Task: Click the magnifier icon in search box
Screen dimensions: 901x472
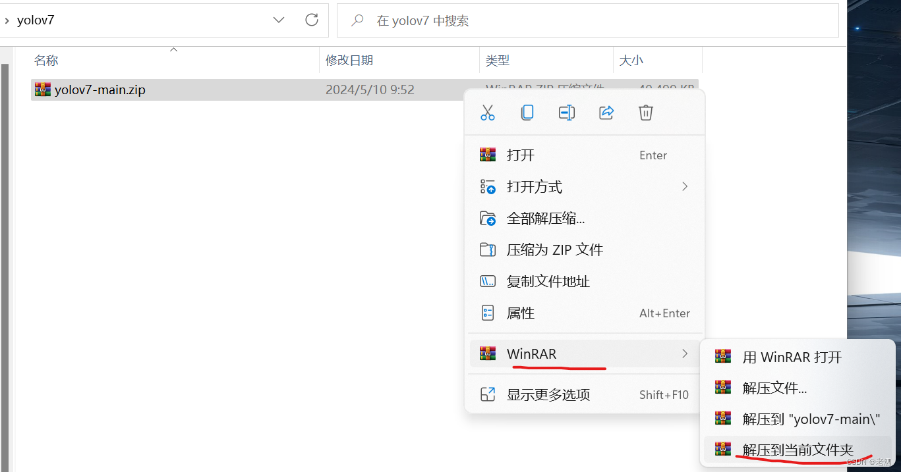Action: pyautogui.click(x=357, y=21)
